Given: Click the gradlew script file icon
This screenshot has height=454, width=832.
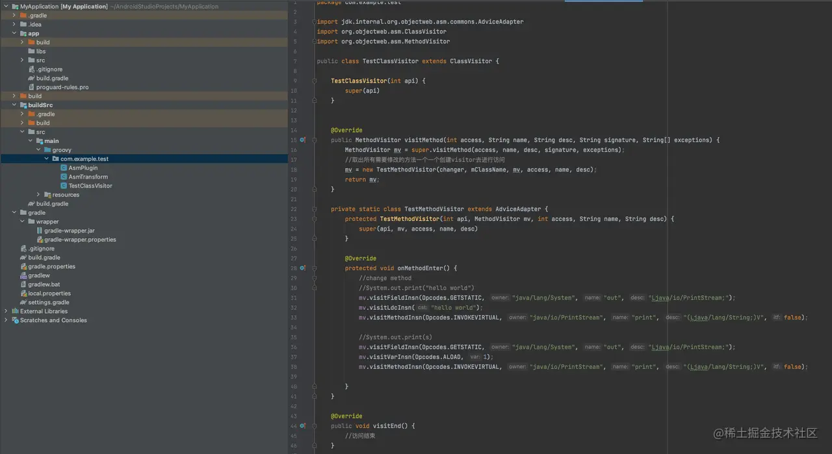Looking at the screenshot, I should pos(23,275).
